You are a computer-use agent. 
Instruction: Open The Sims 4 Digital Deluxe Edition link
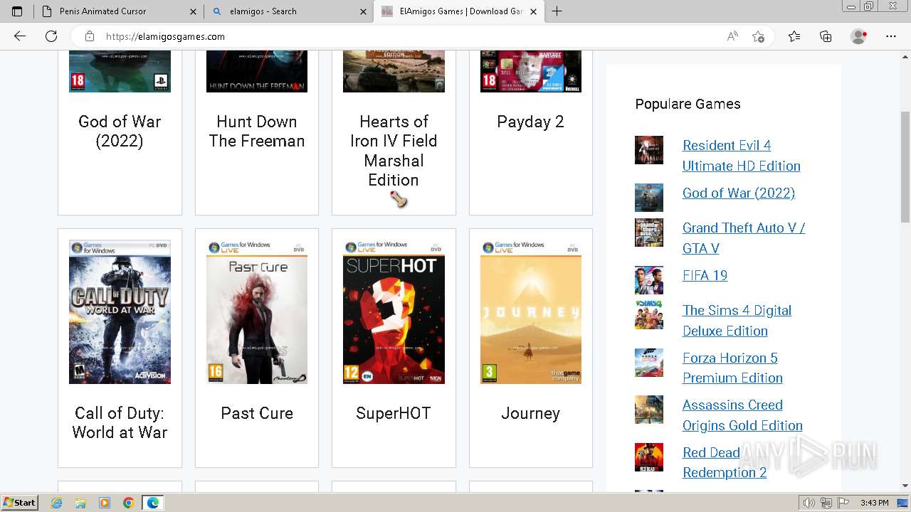click(x=737, y=320)
